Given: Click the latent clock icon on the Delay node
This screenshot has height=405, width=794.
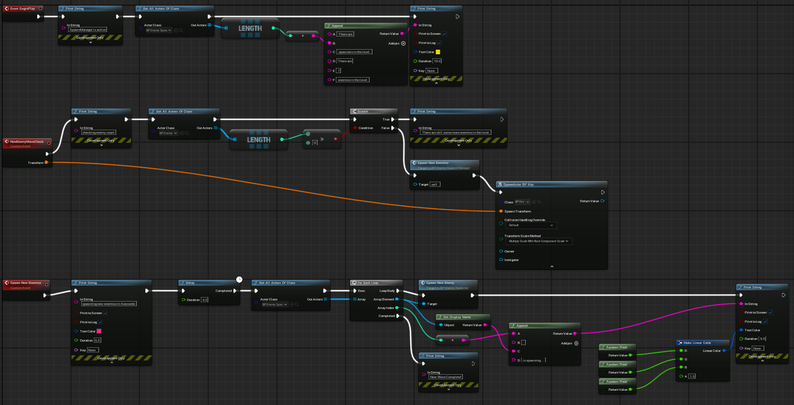Looking at the screenshot, I should (x=239, y=279).
